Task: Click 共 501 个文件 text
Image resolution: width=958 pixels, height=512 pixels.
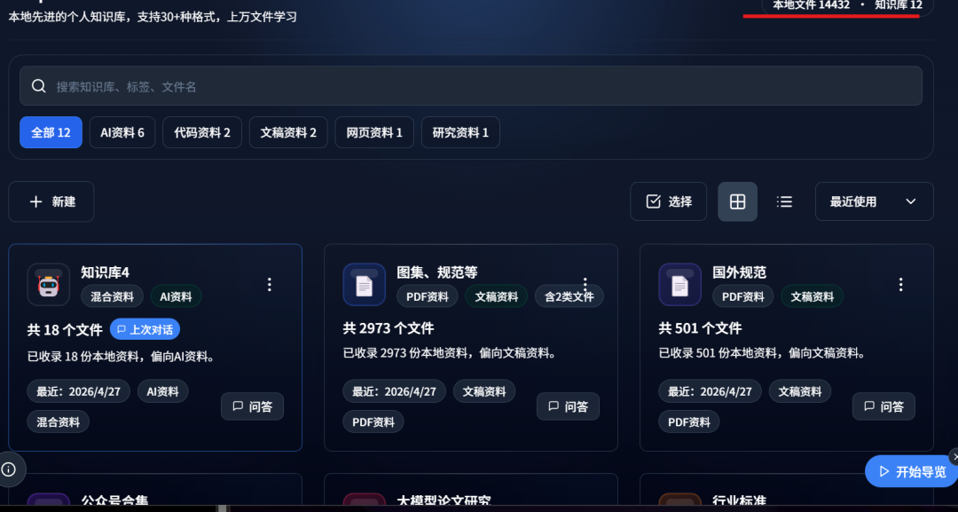Action: pyautogui.click(x=700, y=328)
